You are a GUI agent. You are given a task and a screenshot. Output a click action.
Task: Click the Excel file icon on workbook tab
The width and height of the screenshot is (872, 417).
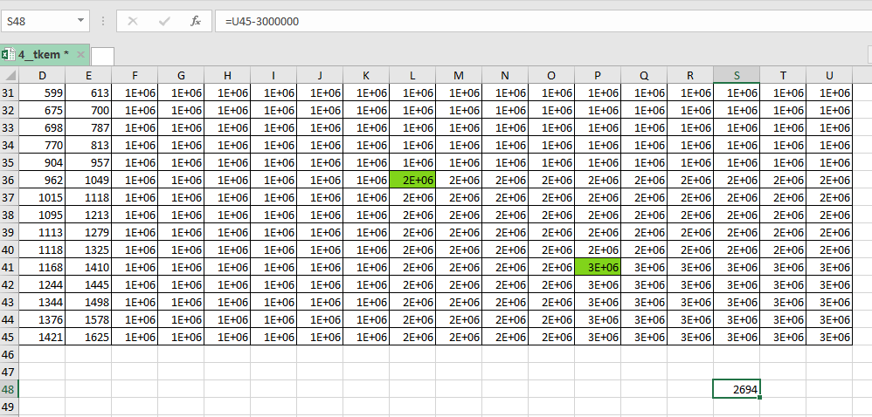pos(7,55)
